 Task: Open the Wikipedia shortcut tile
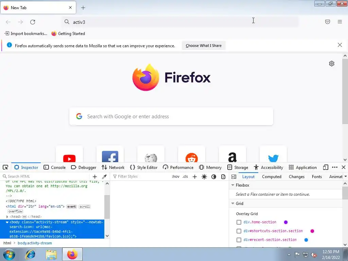tap(151, 154)
